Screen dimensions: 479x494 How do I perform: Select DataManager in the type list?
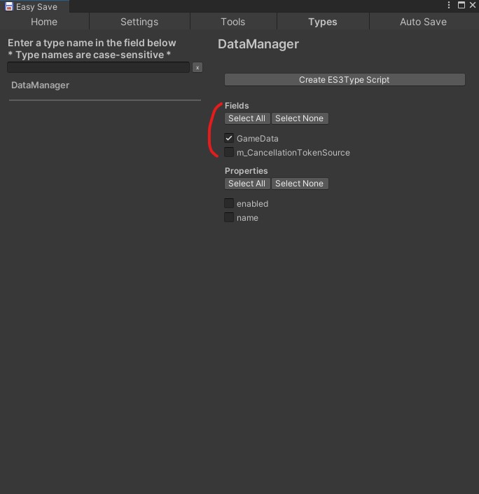(x=41, y=85)
